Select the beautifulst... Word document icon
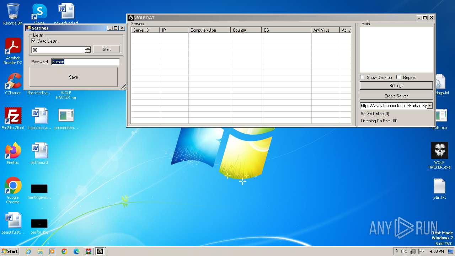The width and height of the screenshot is (455, 256). click(x=13, y=223)
